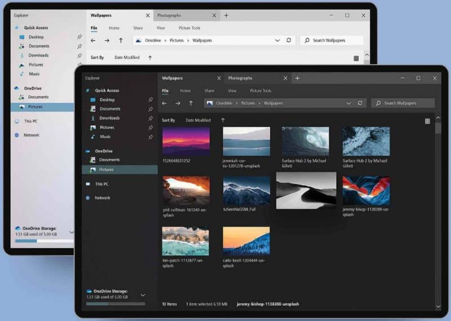Click OneDrive storage usage bar in dark window
This screenshot has width=451, height=321.
[116, 304]
